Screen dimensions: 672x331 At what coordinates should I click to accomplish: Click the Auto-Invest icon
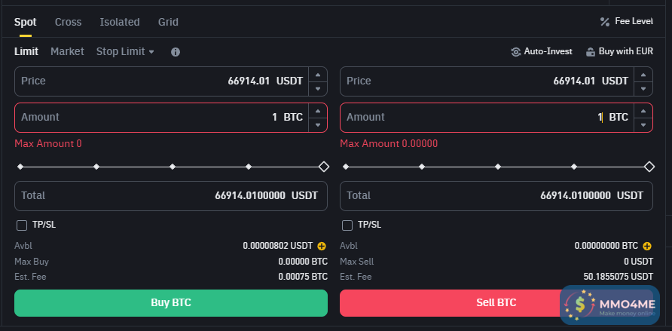coord(516,52)
